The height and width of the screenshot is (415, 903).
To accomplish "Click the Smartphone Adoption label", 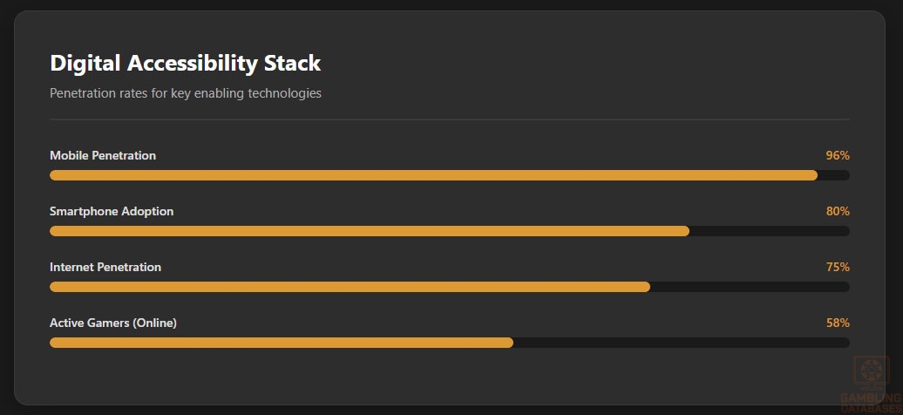I will tap(112, 211).
